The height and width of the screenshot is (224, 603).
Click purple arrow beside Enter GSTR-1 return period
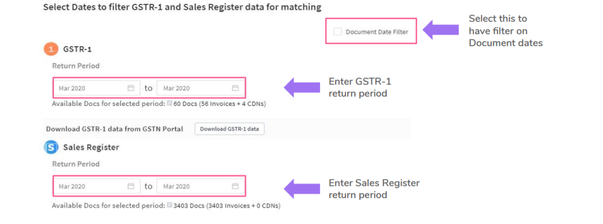tap(302, 87)
